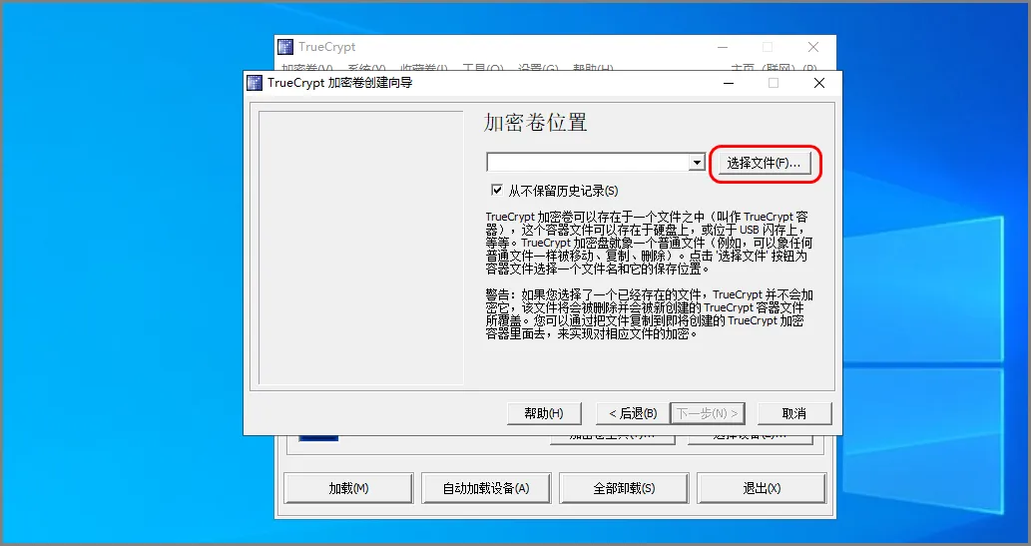
Task: Cancel the wizard with 取消
Action: (794, 413)
